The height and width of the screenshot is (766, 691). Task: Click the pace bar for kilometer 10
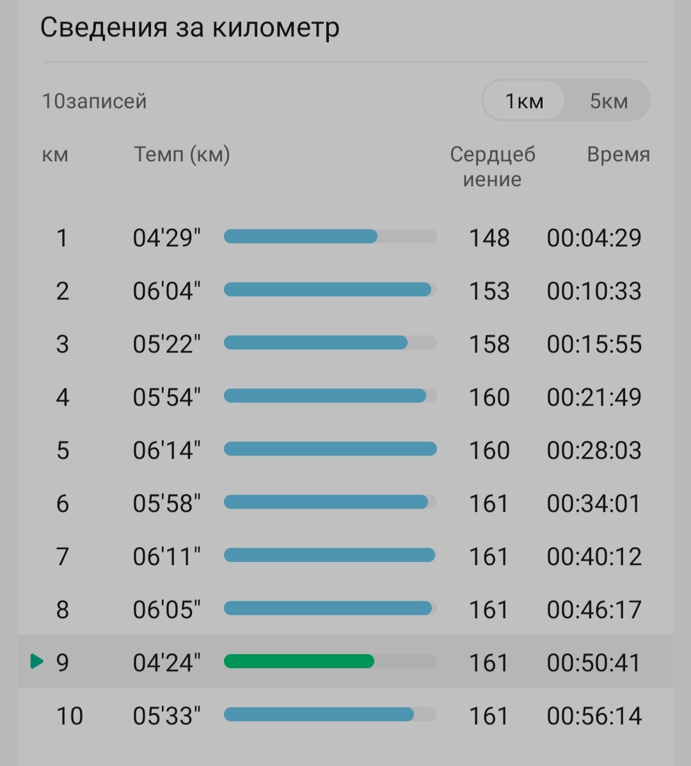pyautogui.click(x=330, y=714)
